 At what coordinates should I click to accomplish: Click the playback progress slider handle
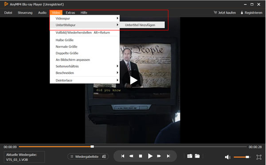click(92, 146)
